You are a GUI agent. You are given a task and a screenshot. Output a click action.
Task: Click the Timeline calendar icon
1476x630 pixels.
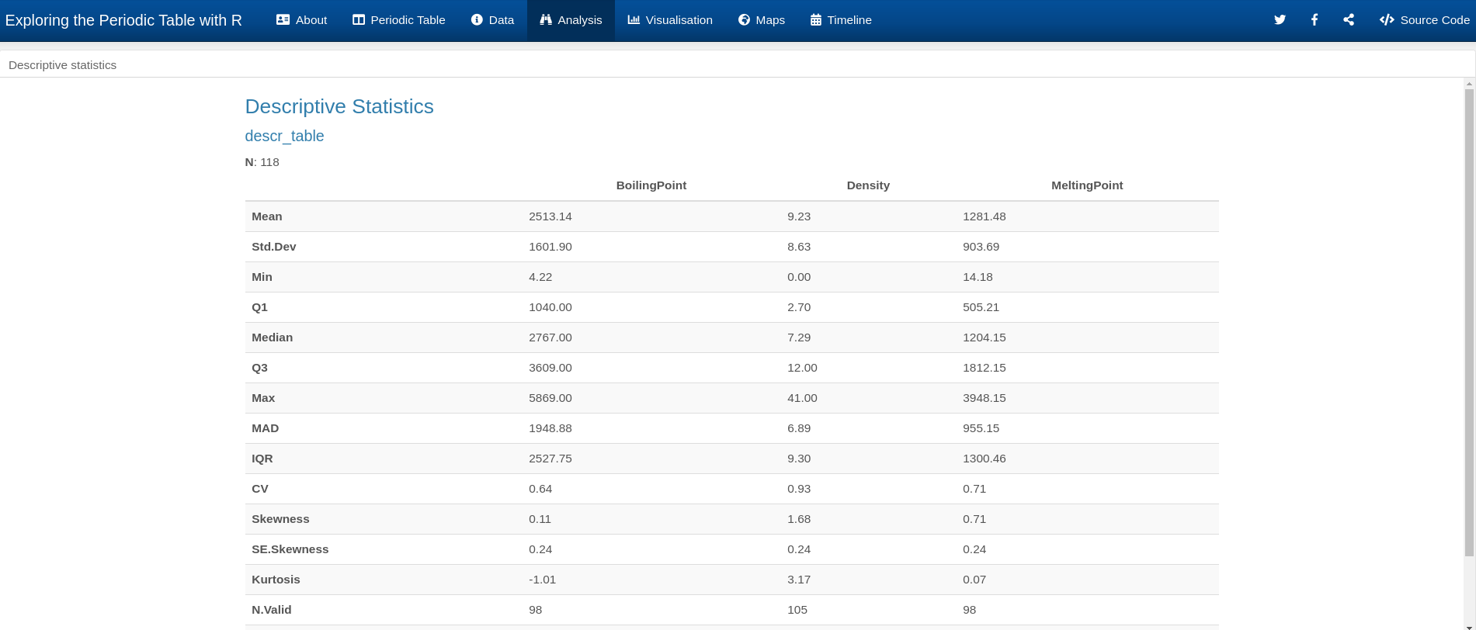click(x=816, y=20)
